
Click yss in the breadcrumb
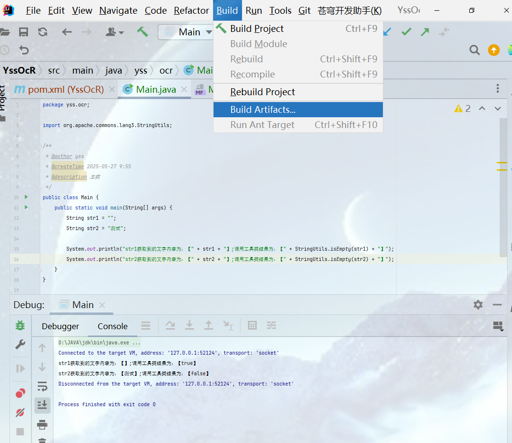[141, 71]
